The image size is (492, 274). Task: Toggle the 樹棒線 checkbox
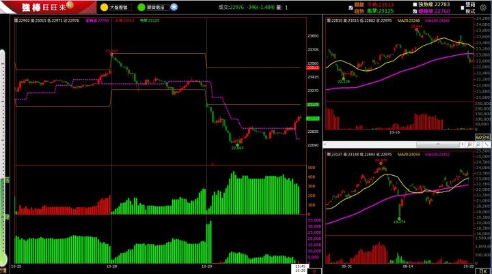[x=414, y=10]
